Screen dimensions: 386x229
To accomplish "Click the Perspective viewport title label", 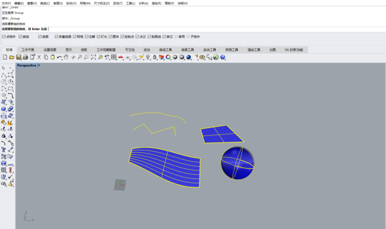I will pos(26,65).
